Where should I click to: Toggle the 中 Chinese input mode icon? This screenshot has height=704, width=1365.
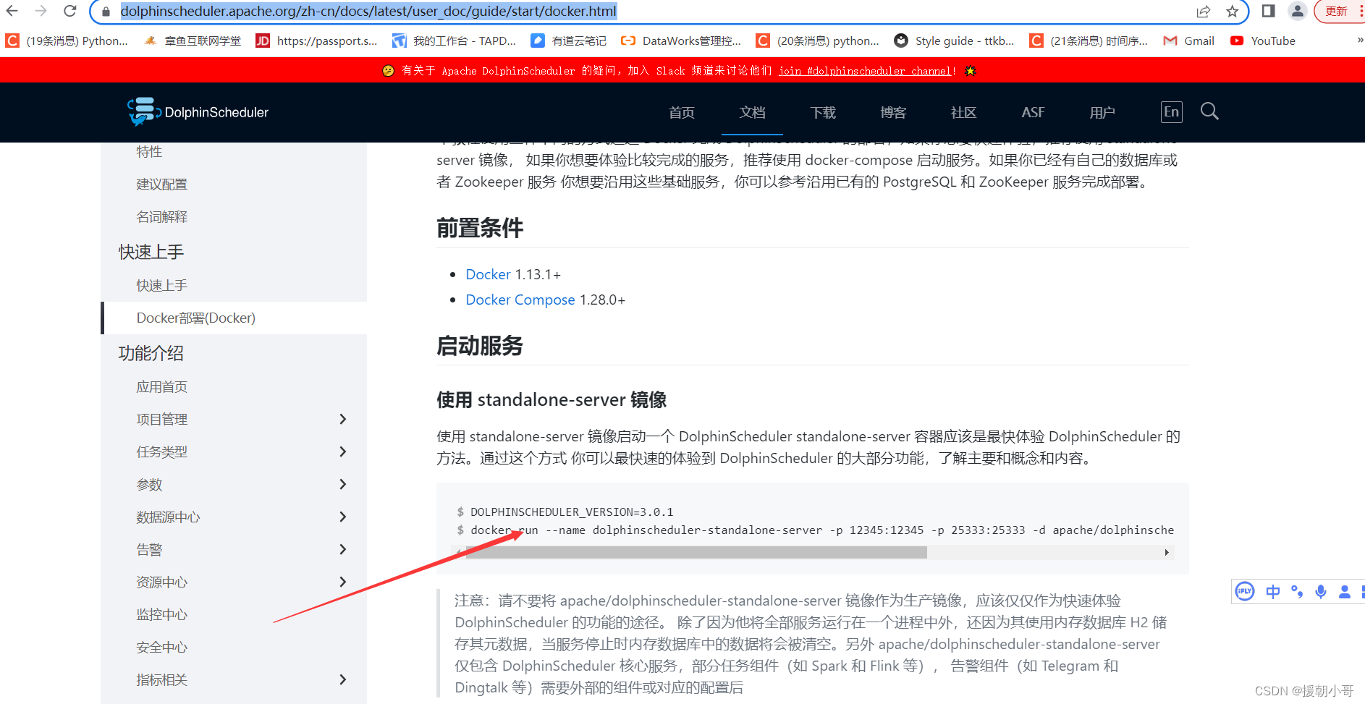click(x=1272, y=592)
